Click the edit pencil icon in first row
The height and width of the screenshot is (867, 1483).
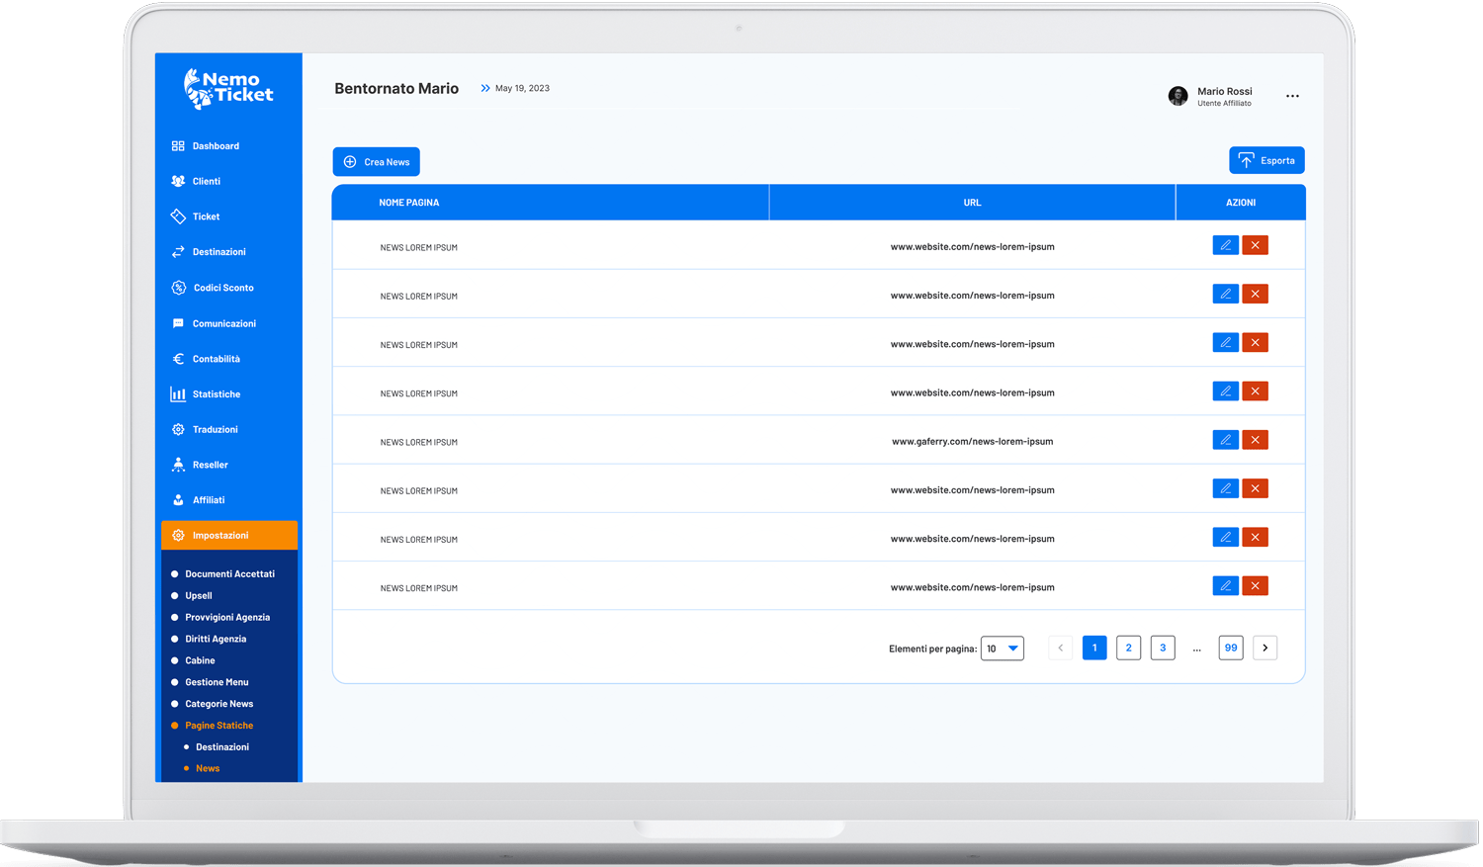pos(1225,245)
